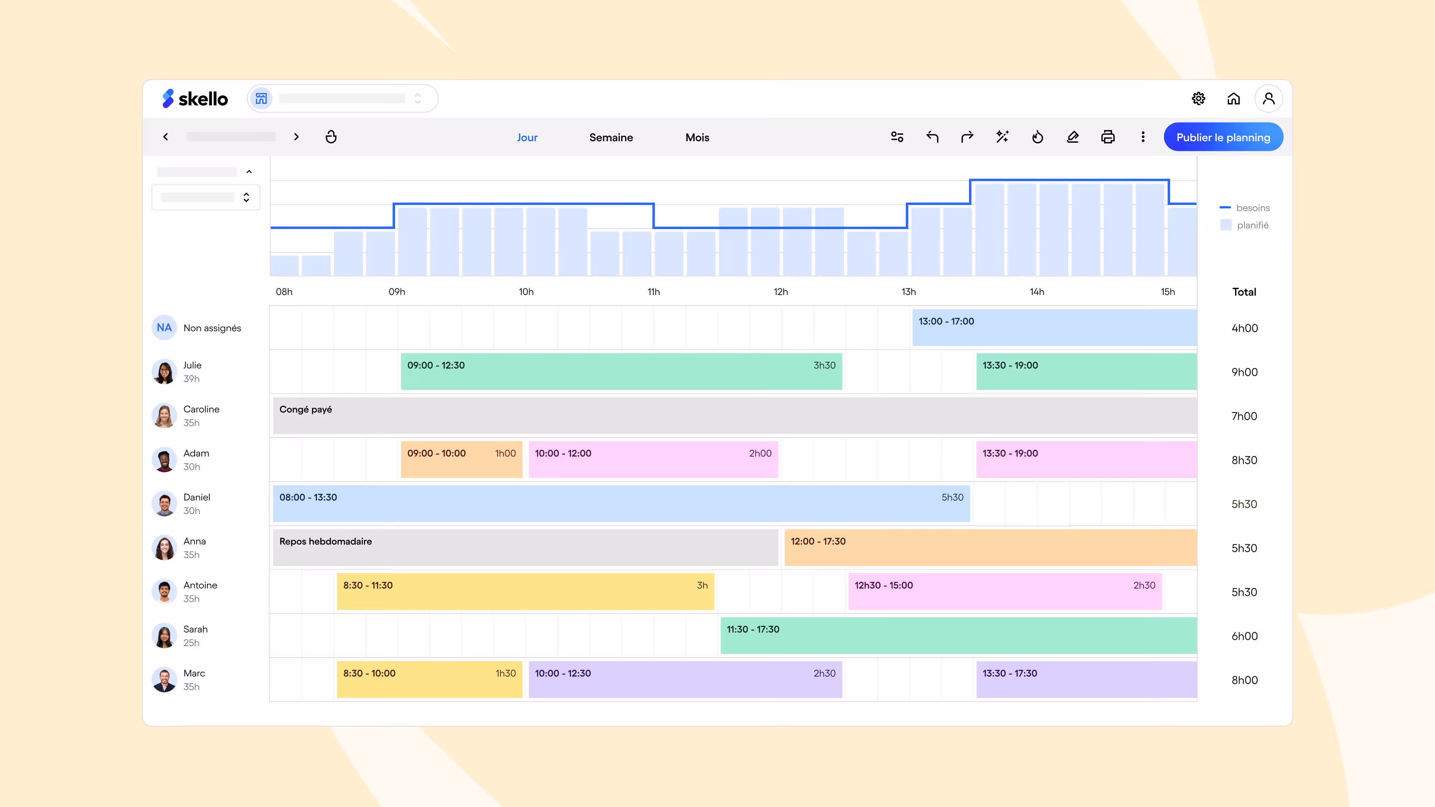Open the three-dot more options menu

pos(1142,137)
